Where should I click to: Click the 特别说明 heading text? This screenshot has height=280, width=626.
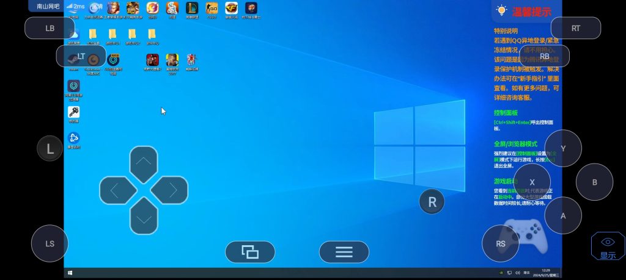[x=506, y=31]
